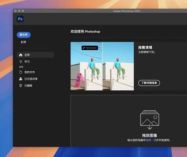Click the drop-image icon above 拖放图像
Screen dimensions: 187x157
[x=150, y=120]
